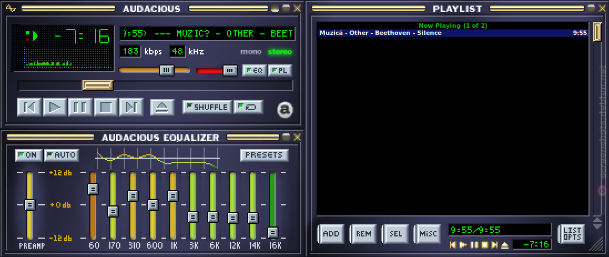Open the playlist SEL menu
This screenshot has height=257, width=609.
coord(396,234)
